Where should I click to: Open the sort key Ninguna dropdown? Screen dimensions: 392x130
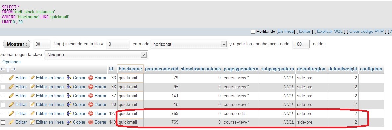click(96, 55)
